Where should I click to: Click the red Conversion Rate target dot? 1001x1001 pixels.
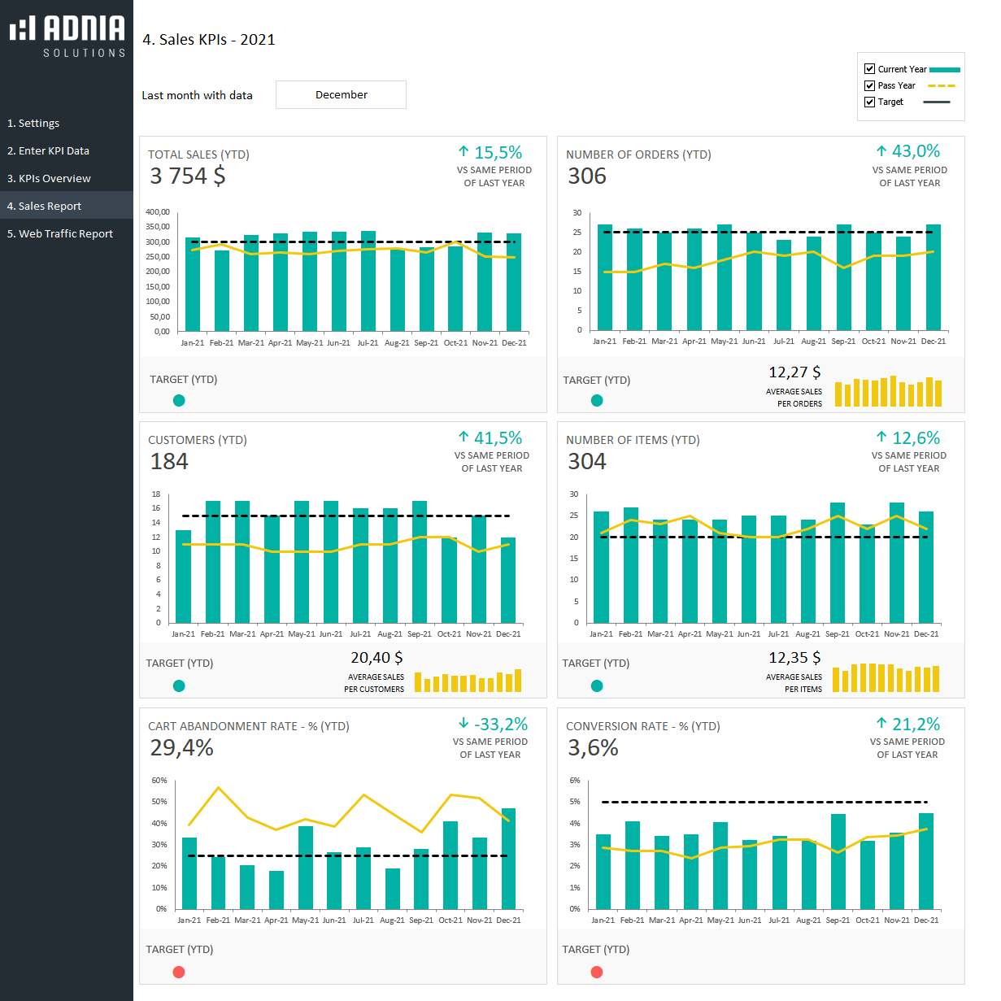coord(597,972)
